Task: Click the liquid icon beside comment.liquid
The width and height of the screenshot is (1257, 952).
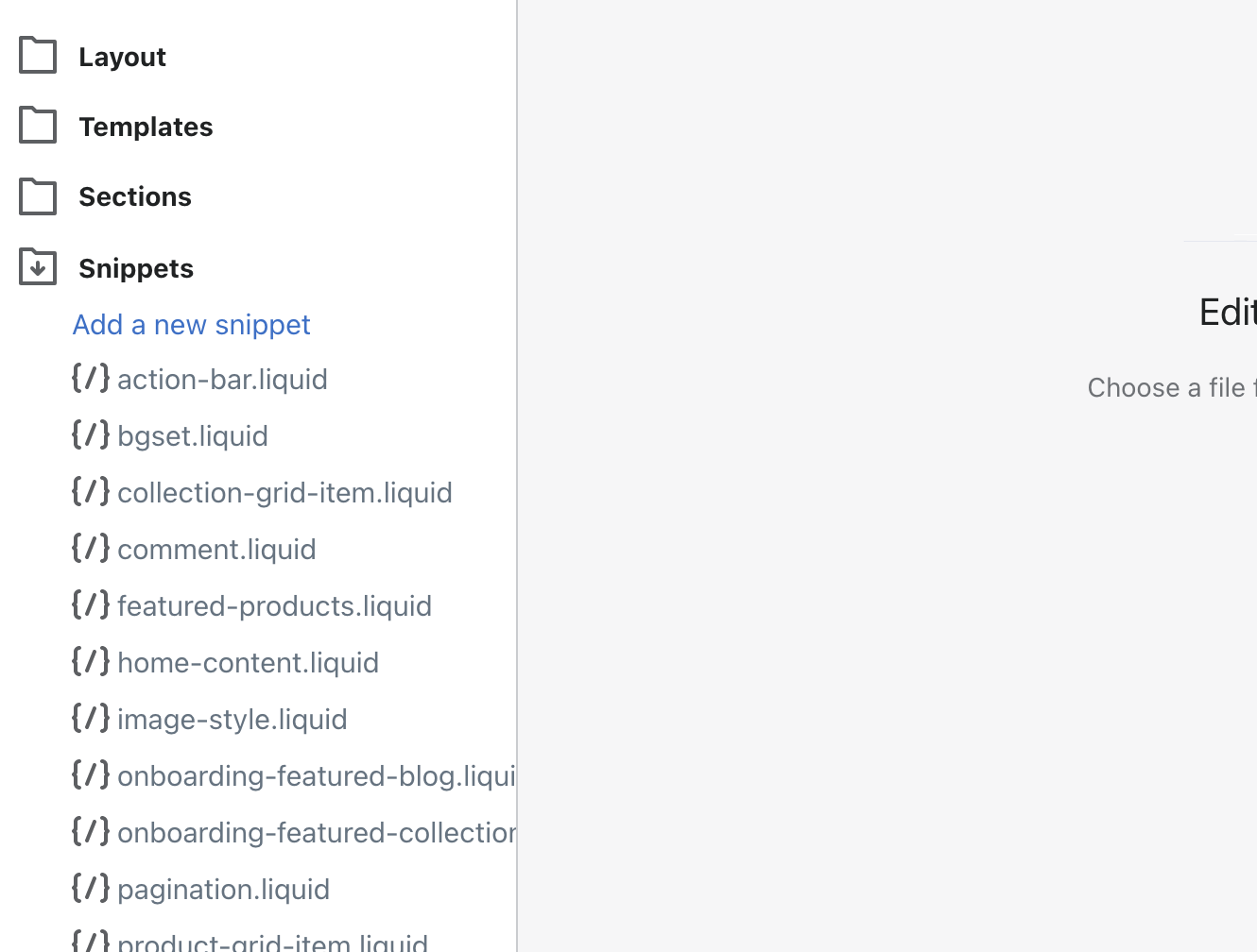Action: coord(91,548)
